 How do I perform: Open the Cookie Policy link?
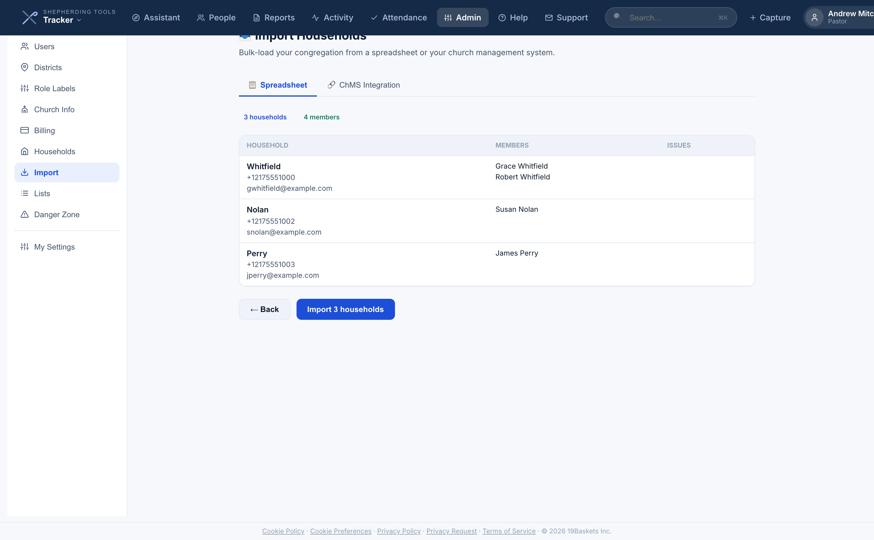coord(283,531)
